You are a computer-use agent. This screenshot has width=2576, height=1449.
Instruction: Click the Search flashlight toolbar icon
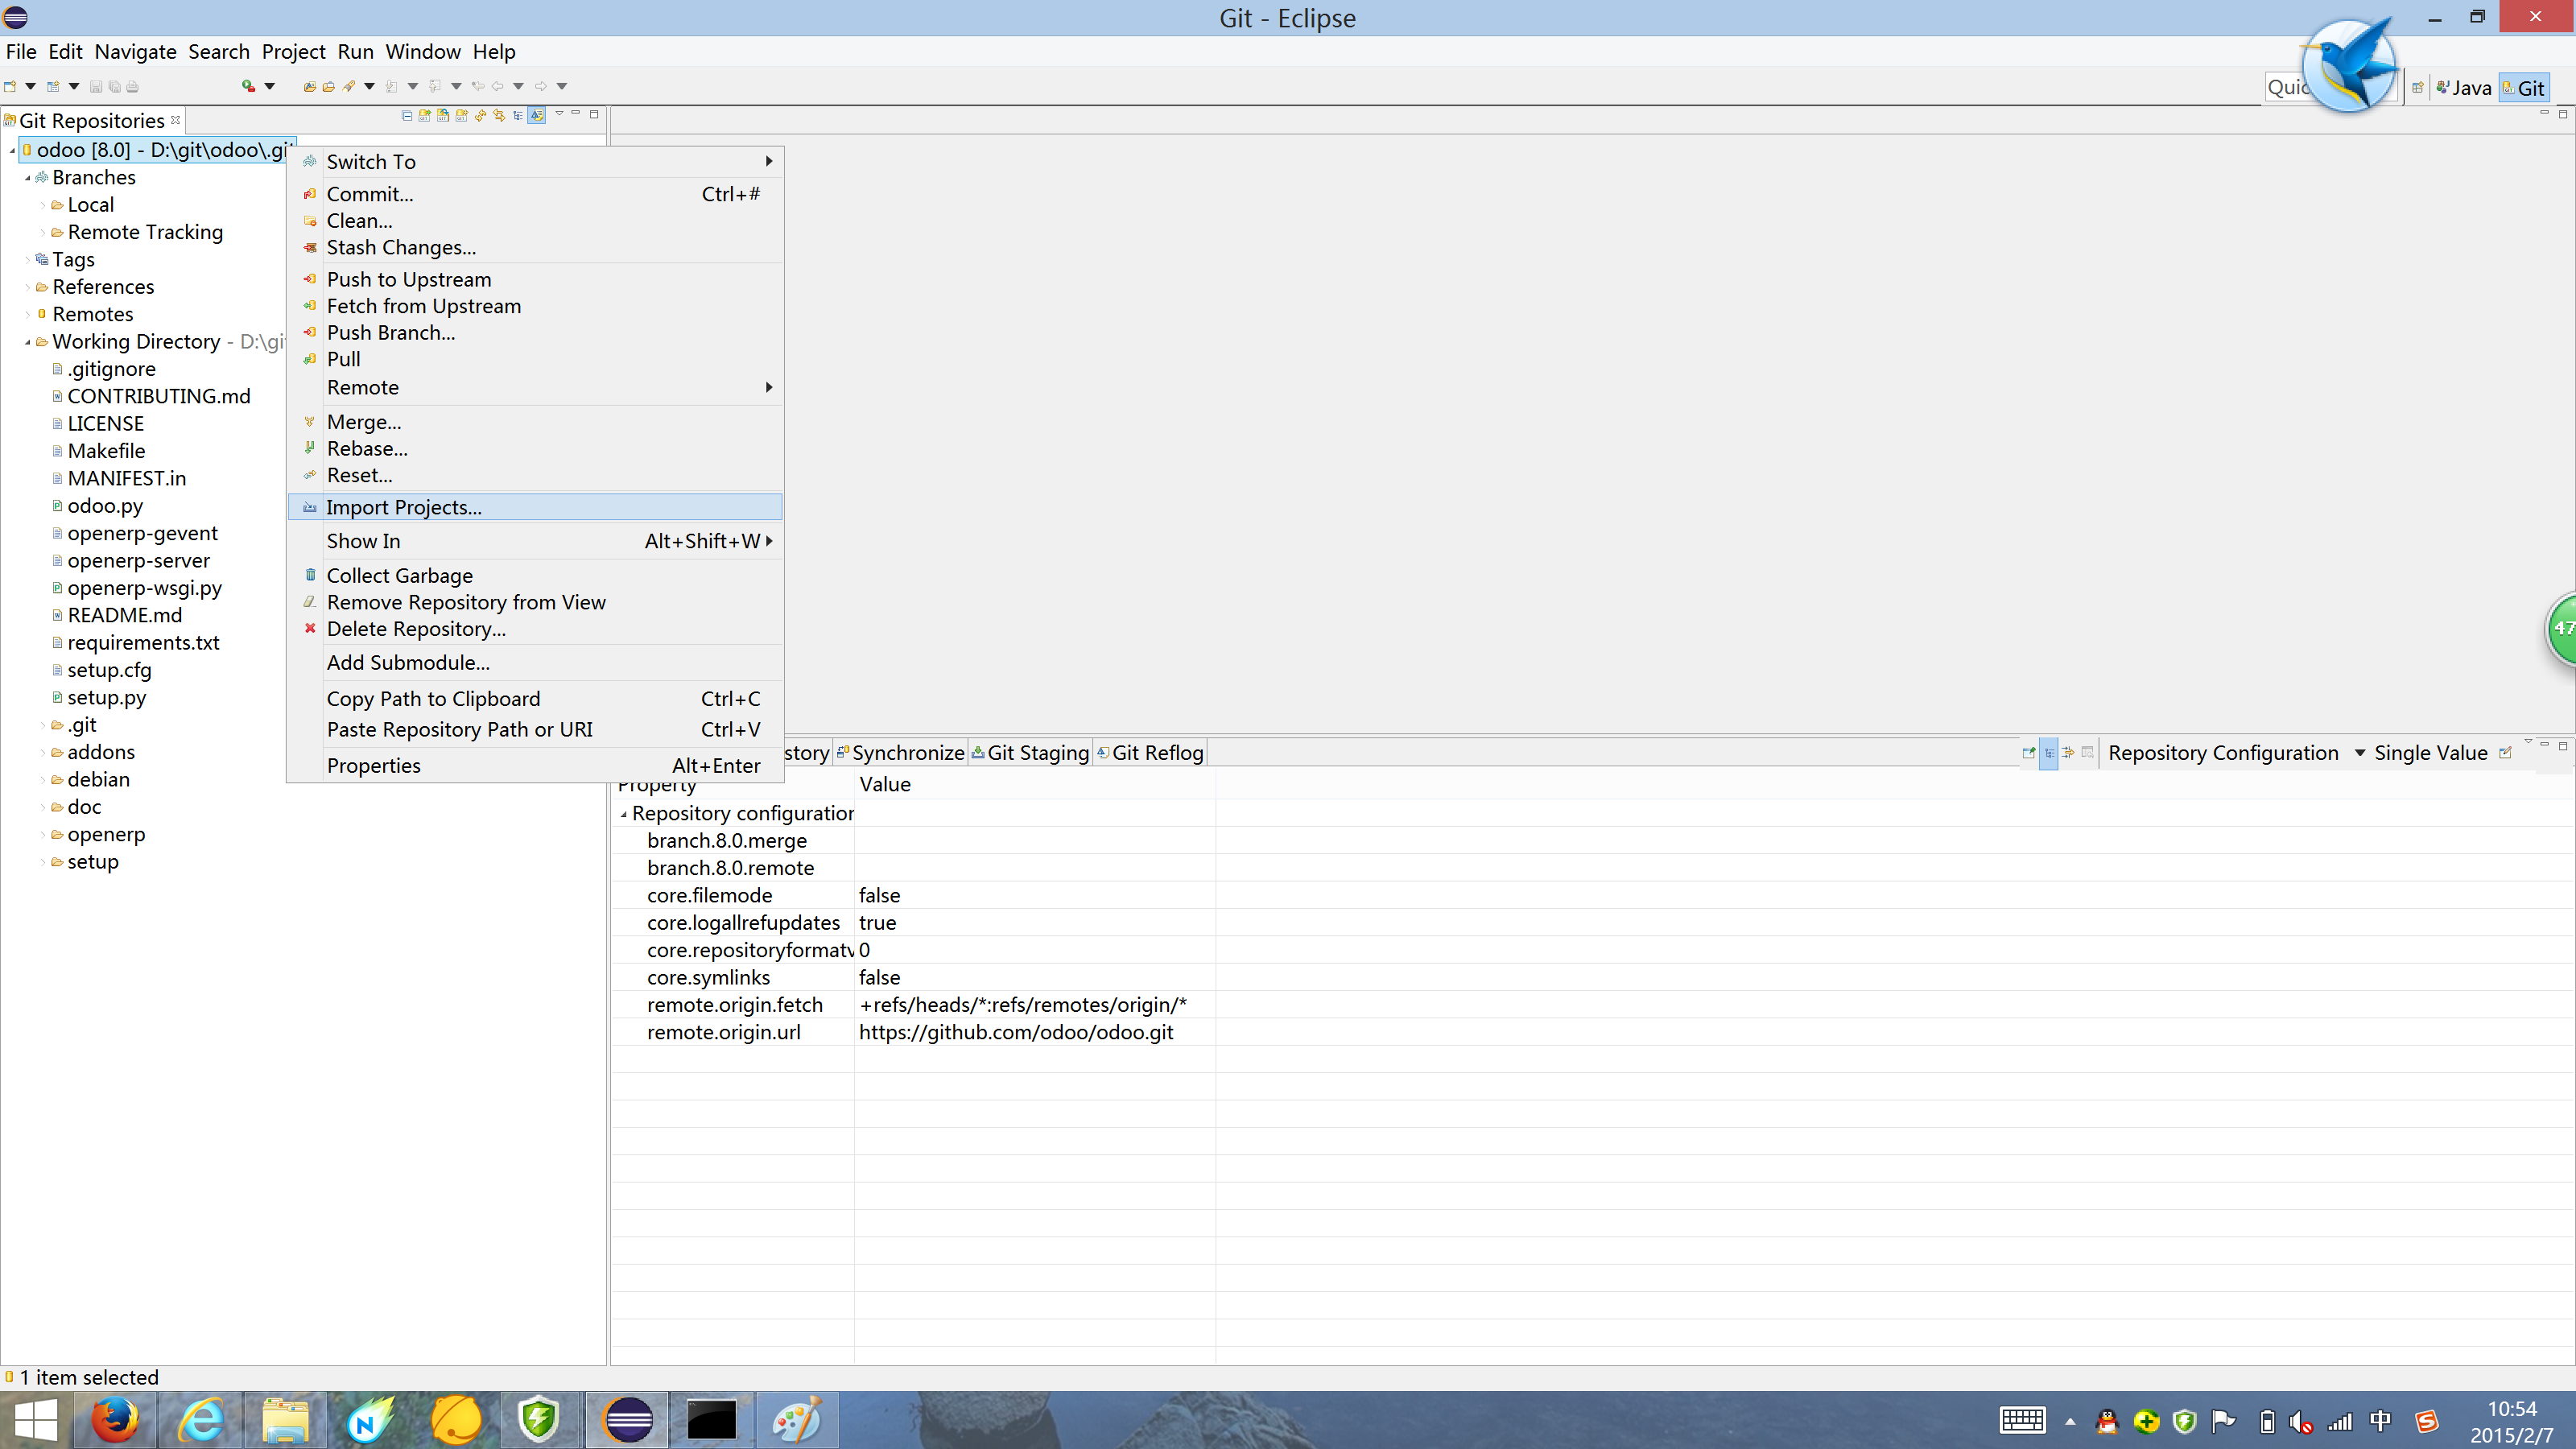coord(349,86)
